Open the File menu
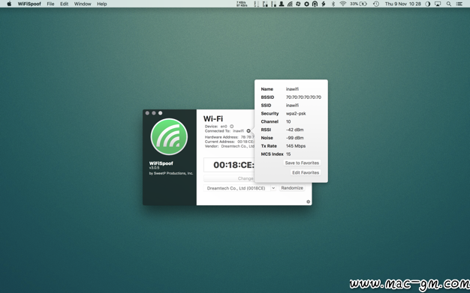Image resolution: width=470 pixels, height=293 pixels. (50, 4)
